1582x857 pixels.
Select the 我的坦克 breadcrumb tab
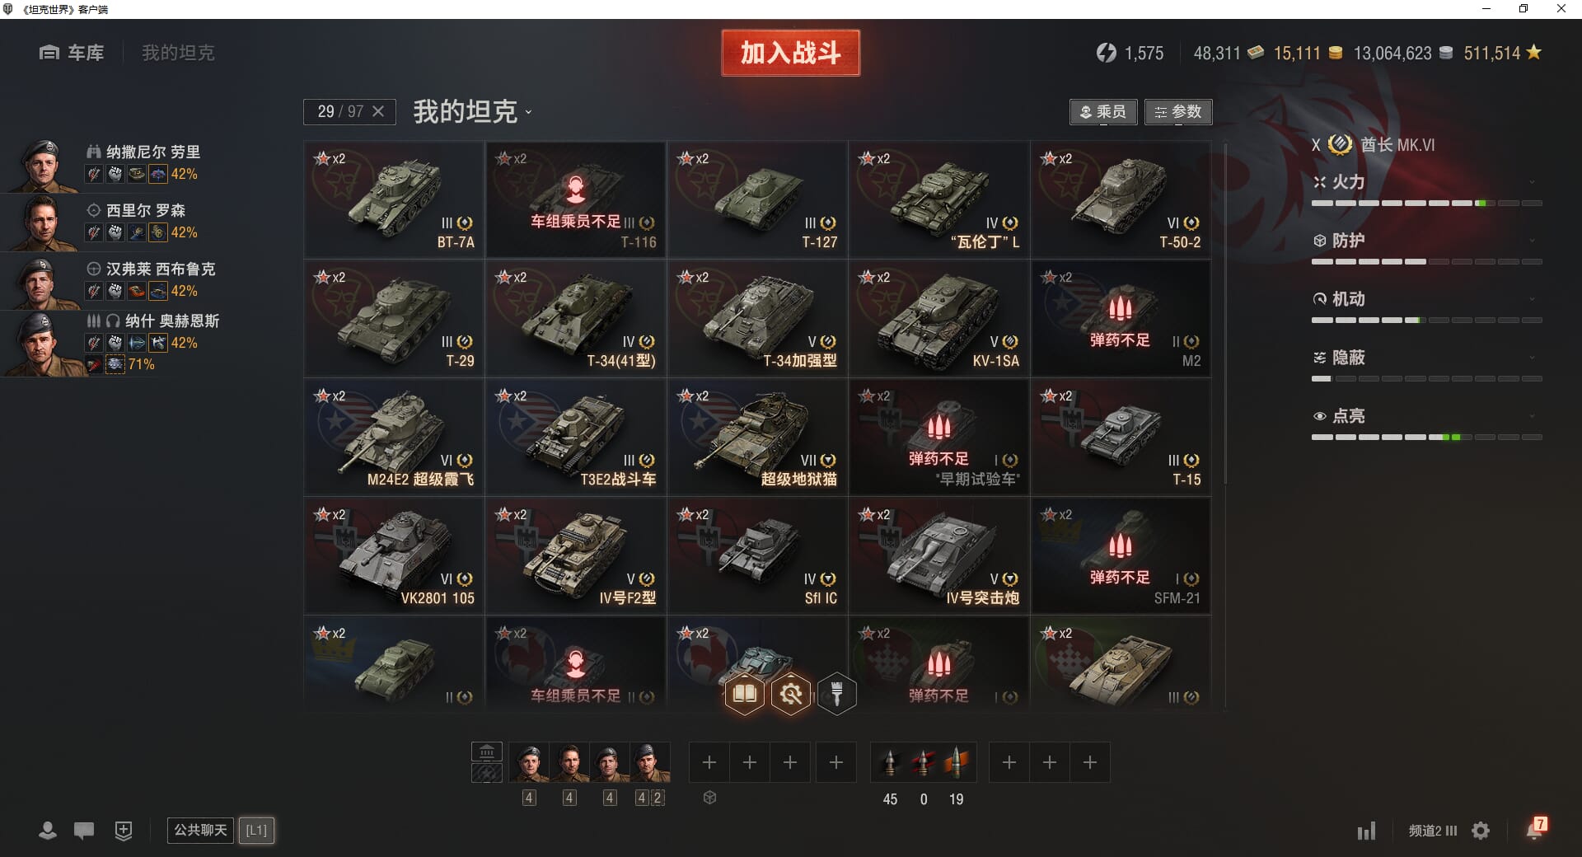pos(178,53)
